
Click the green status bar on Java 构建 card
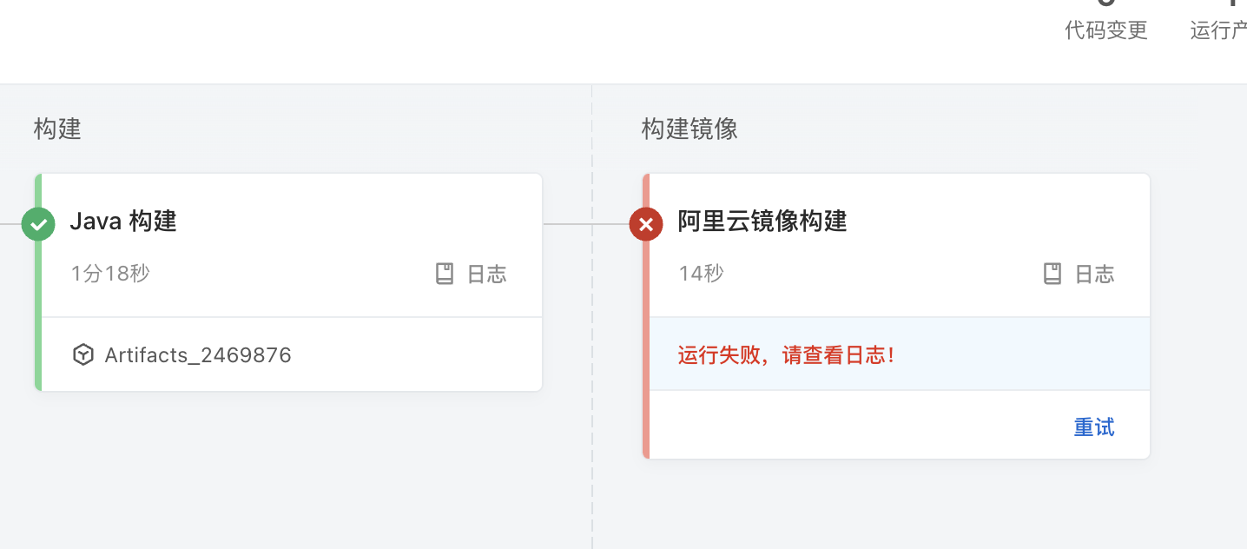pyautogui.click(x=38, y=282)
